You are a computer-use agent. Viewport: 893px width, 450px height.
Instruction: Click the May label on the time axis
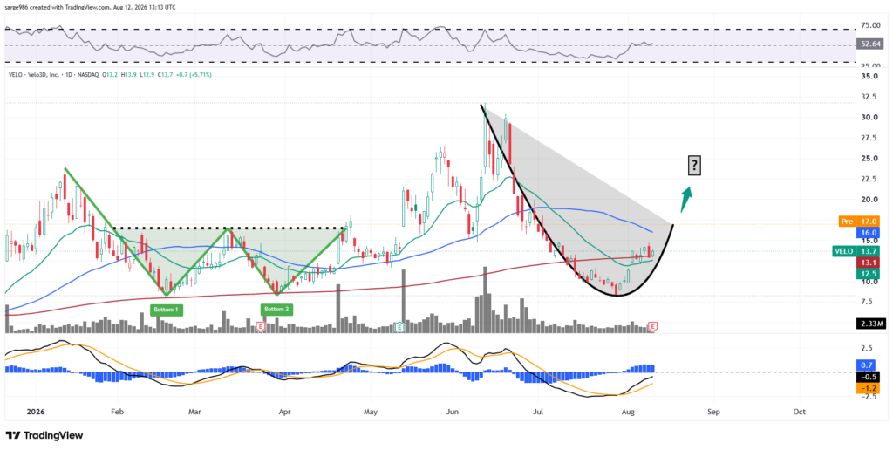tap(370, 412)
